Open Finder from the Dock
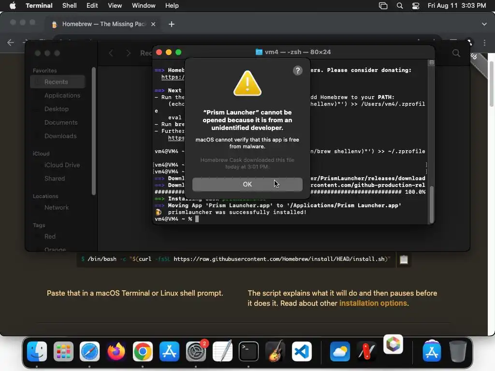495x371 pixels. (37, 352)
